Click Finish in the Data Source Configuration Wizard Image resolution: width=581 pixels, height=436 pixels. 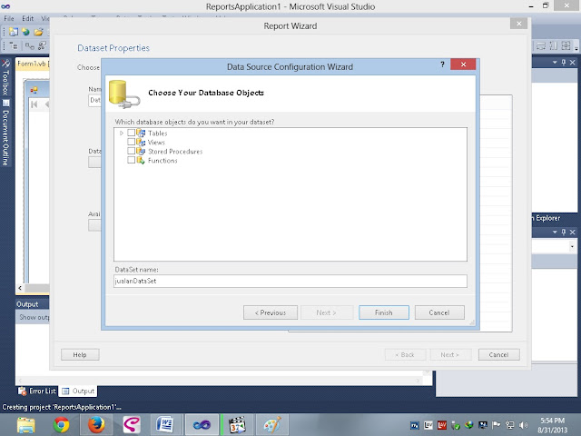point(384,312)
